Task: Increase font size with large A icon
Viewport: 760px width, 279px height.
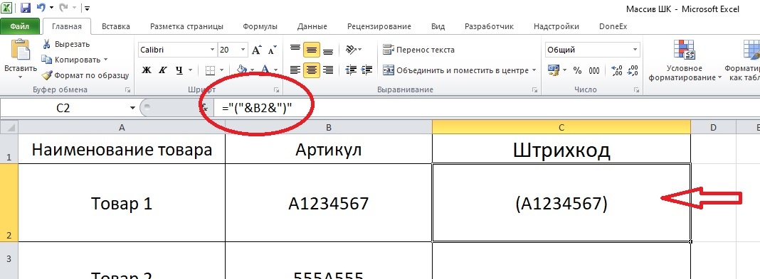Action: coord(257,50)
